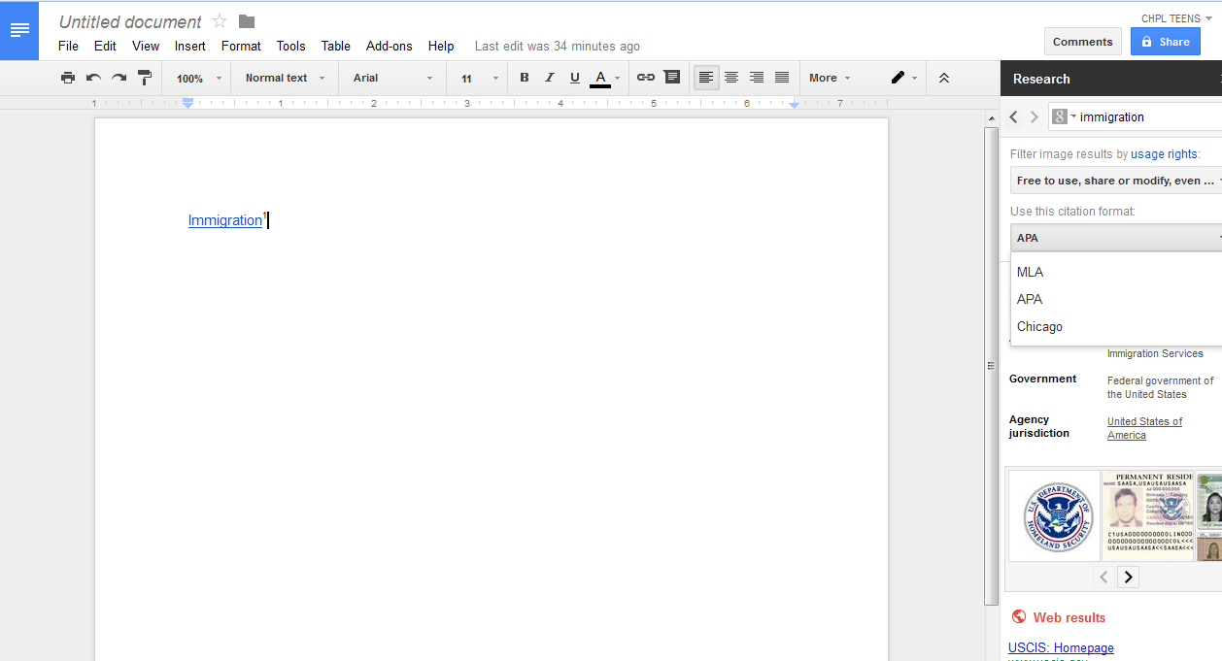
Task: Open the move-to-folder icon
Action: 247,21
